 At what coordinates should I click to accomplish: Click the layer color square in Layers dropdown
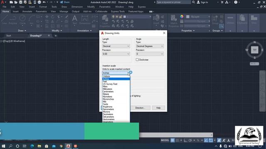(125, 17)
